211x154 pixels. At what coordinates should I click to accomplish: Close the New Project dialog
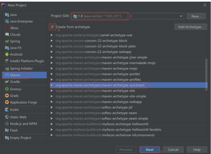[x=205, y=5]
